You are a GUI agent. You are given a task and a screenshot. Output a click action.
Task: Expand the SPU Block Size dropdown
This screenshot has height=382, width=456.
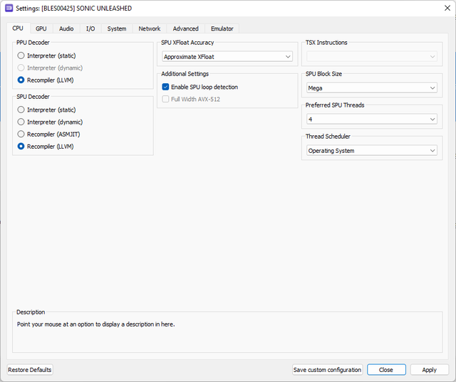point(372,88)
